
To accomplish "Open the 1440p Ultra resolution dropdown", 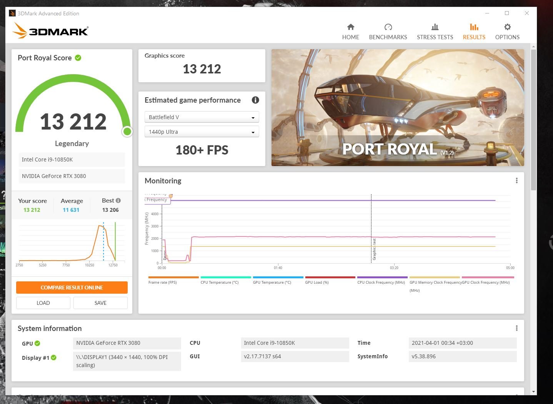I will point(202,131).
